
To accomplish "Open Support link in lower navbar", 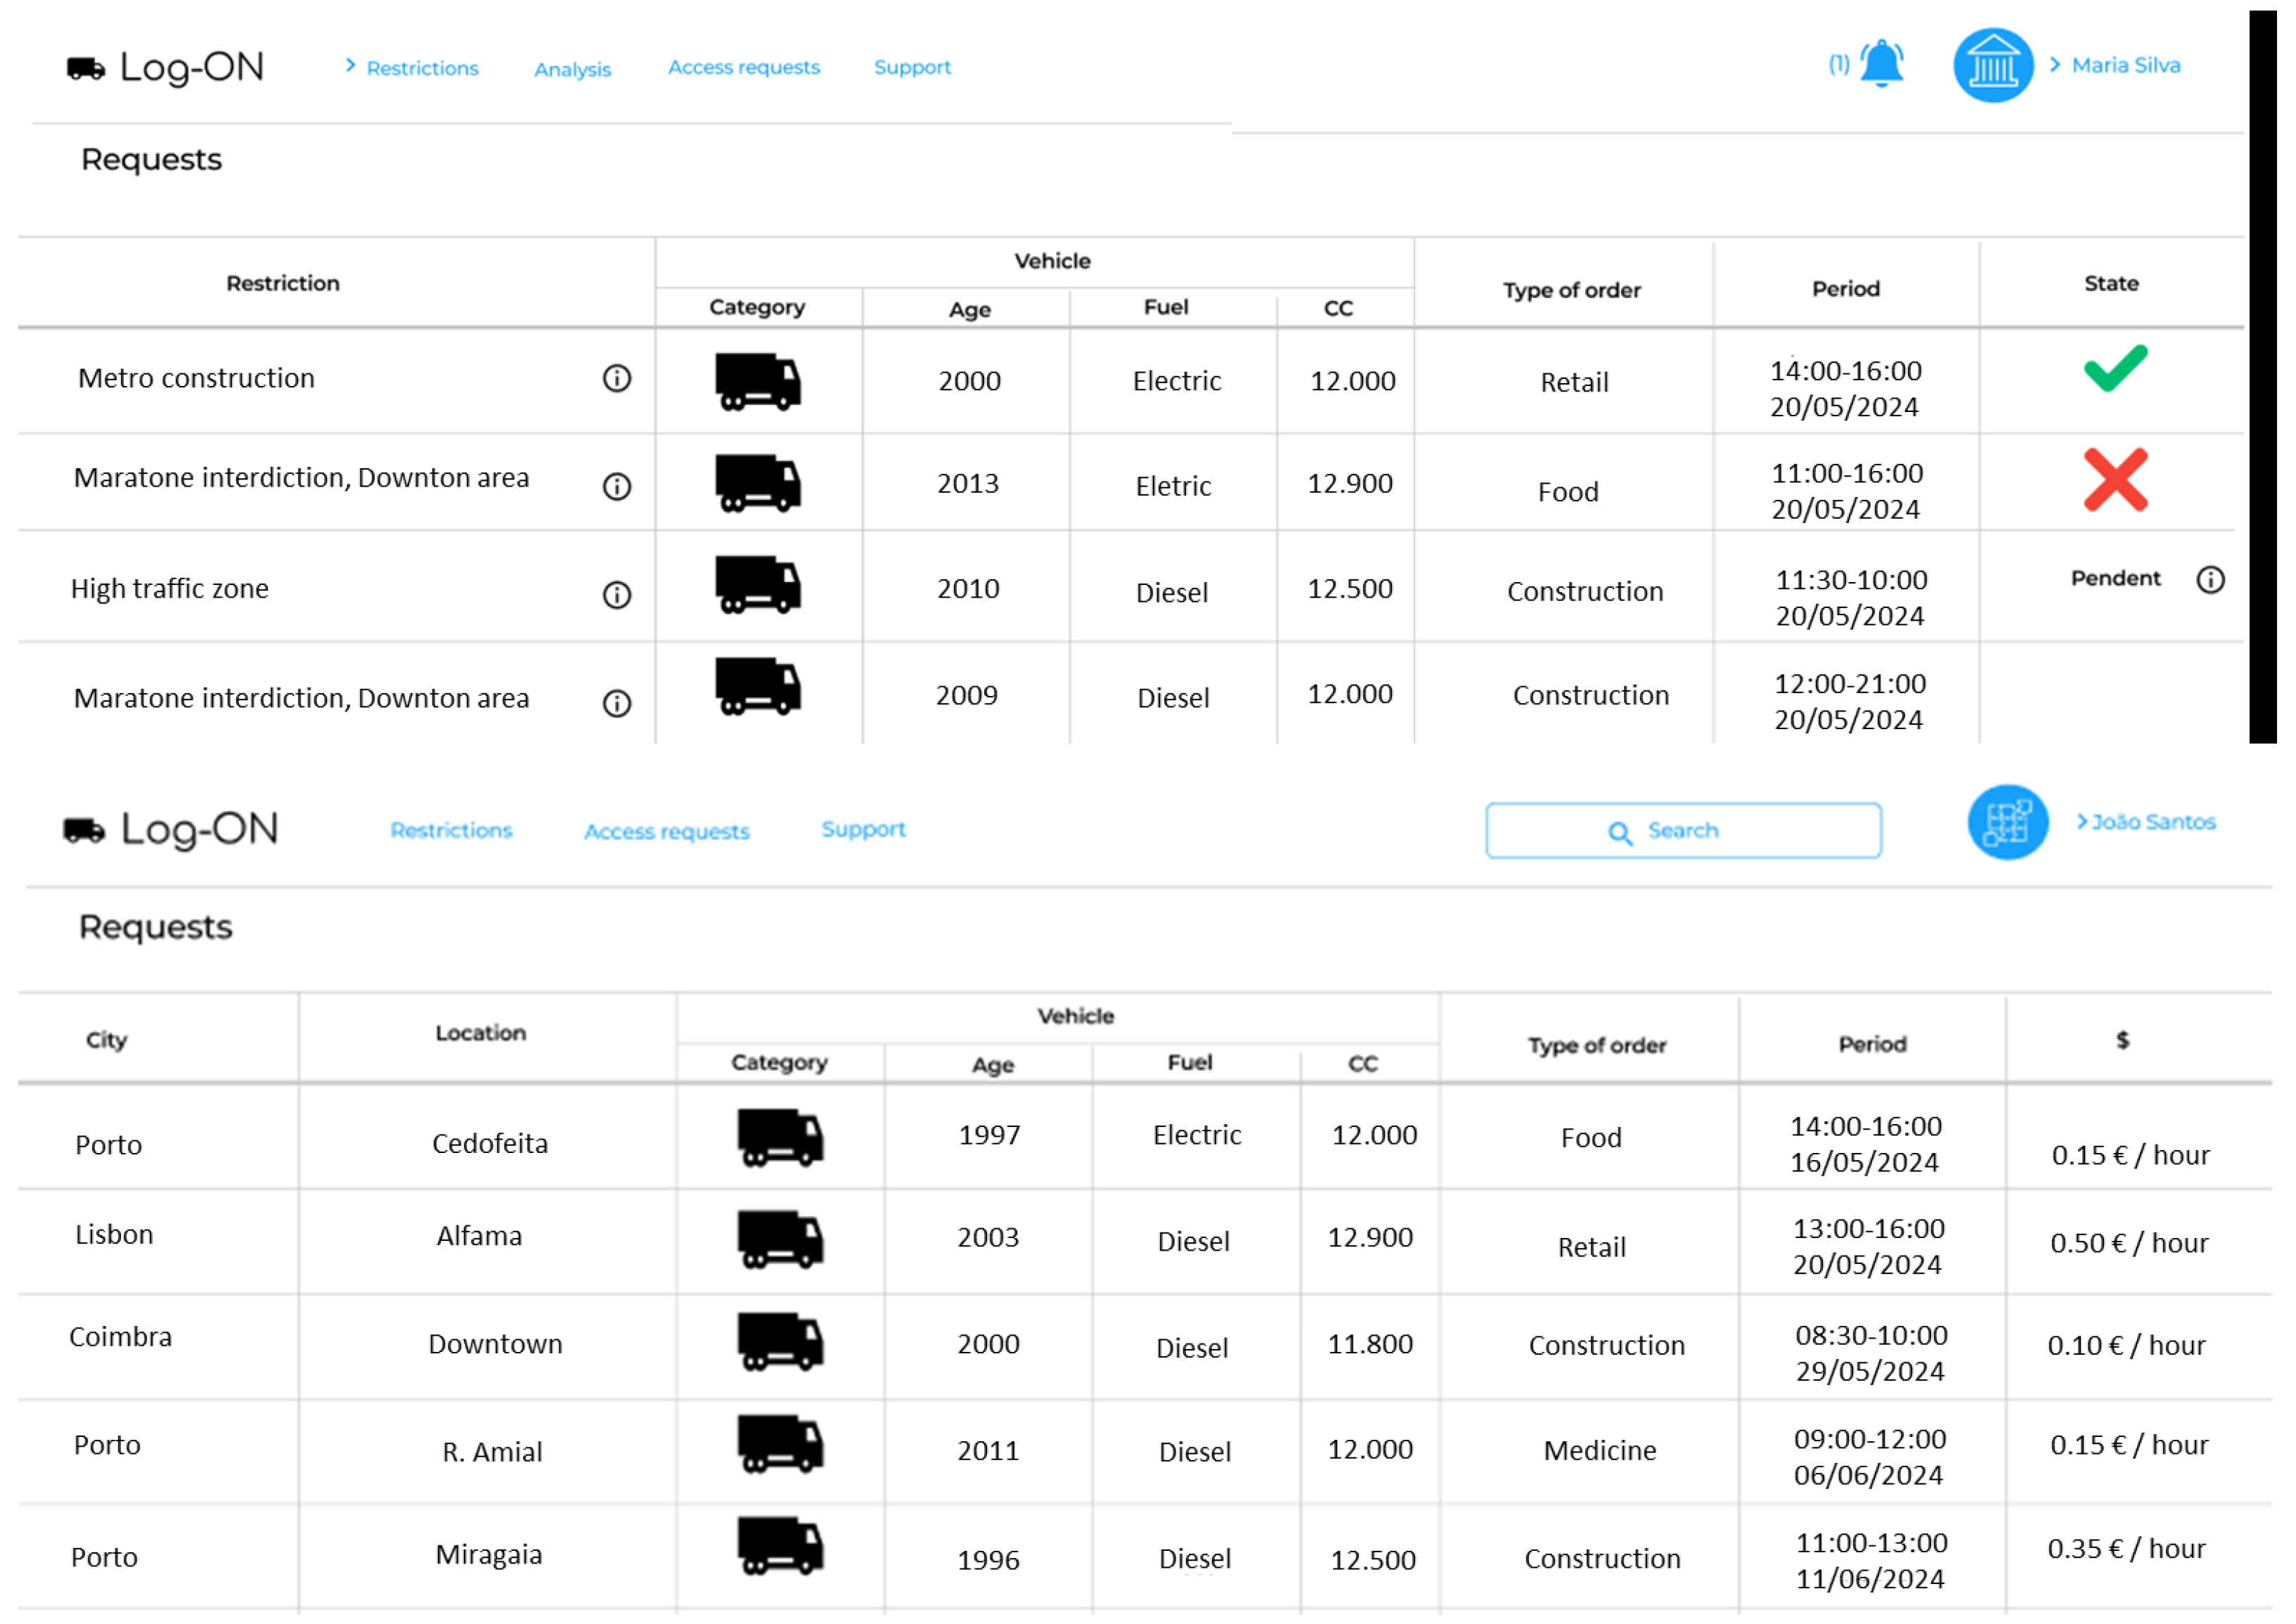I will click(863, 829).
